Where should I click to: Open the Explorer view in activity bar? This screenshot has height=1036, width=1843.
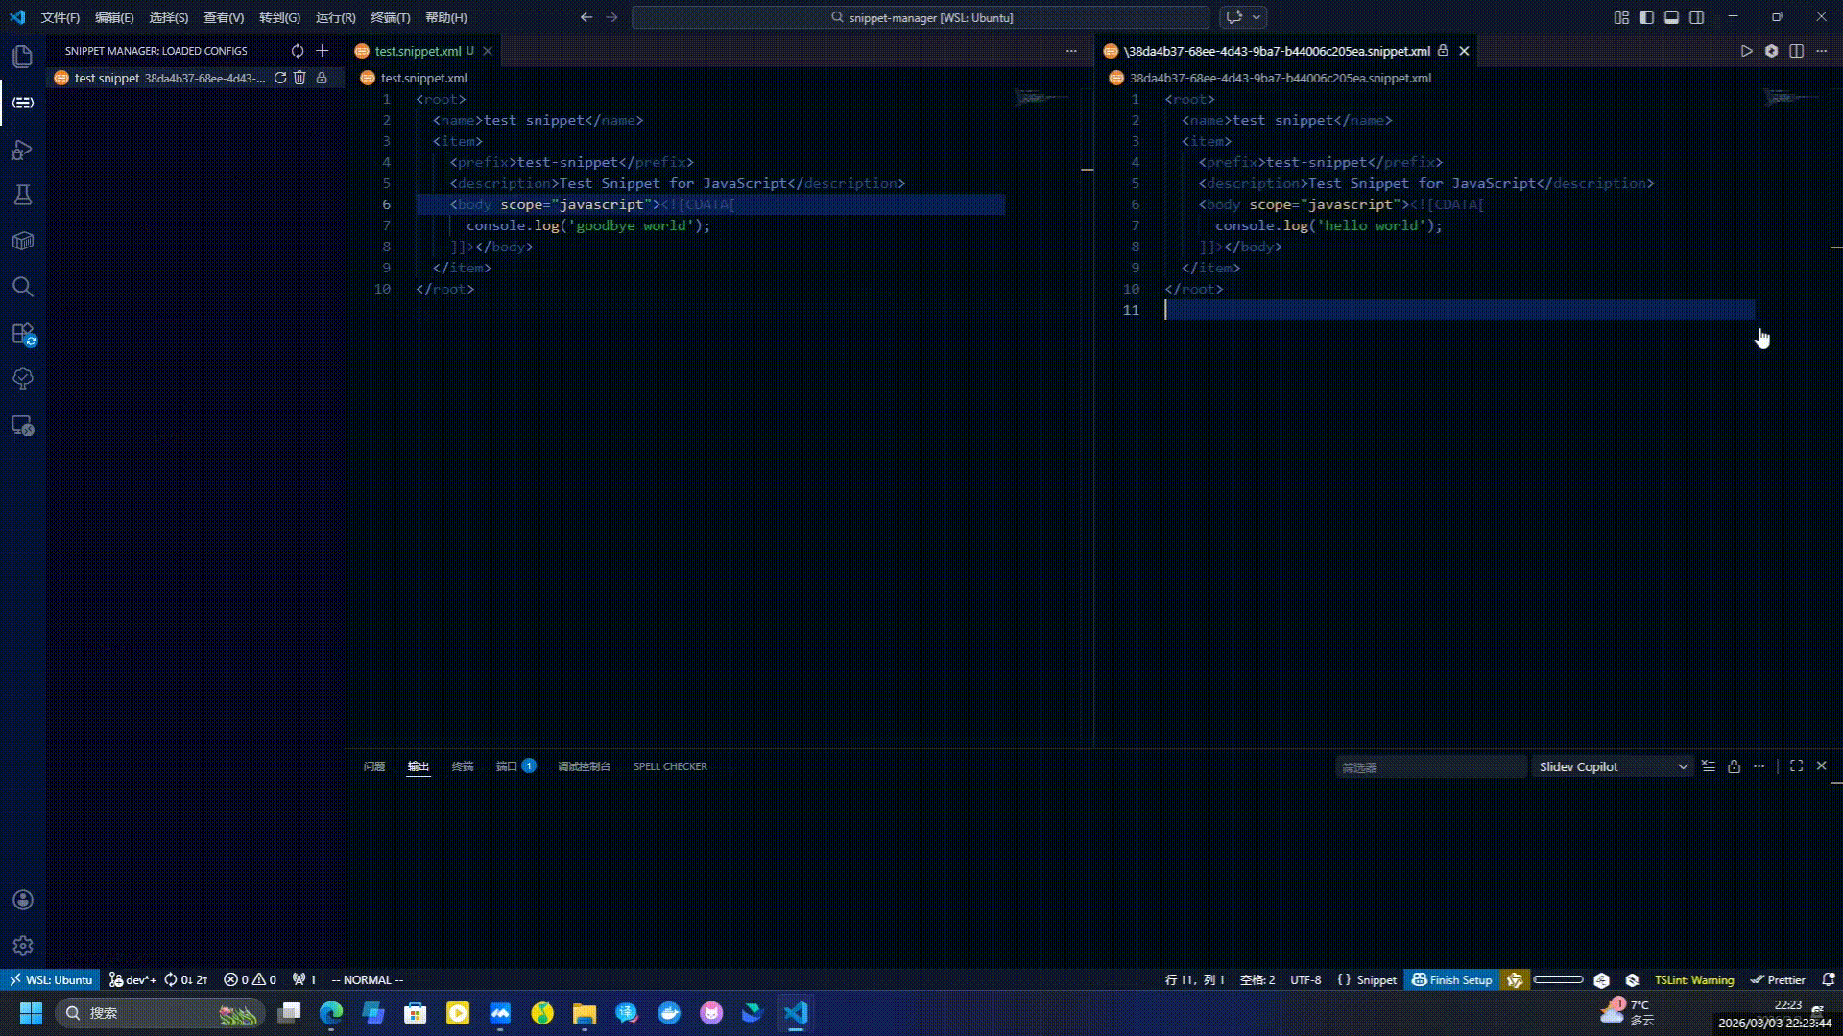pos(22,56)
